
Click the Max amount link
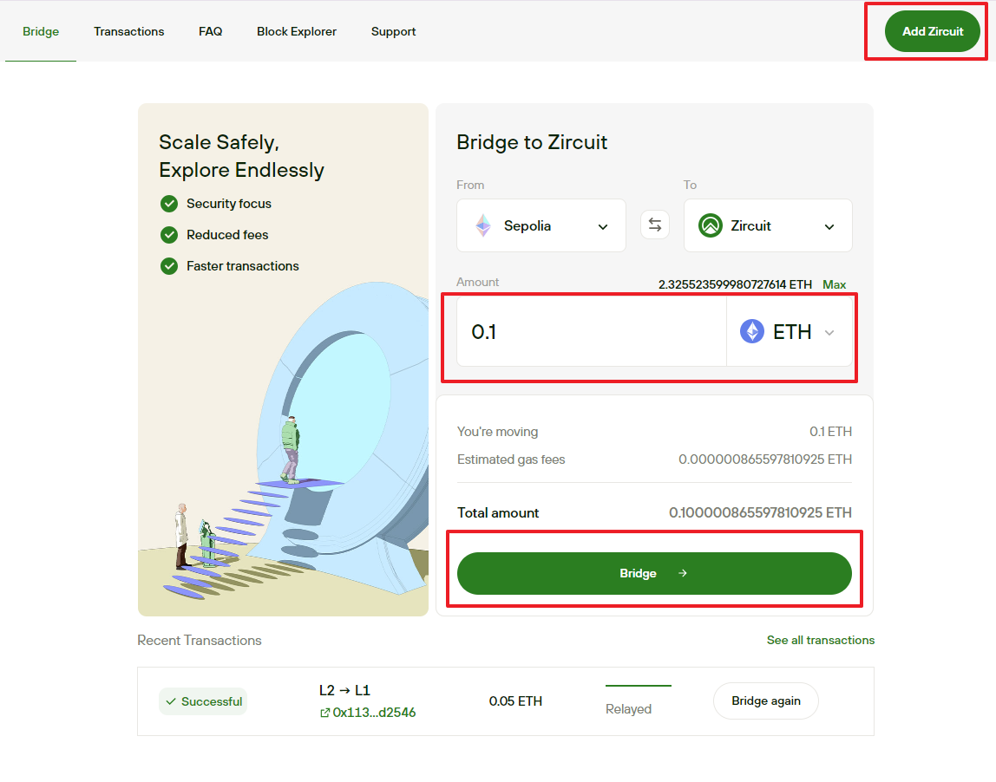(x=834, y=284)
